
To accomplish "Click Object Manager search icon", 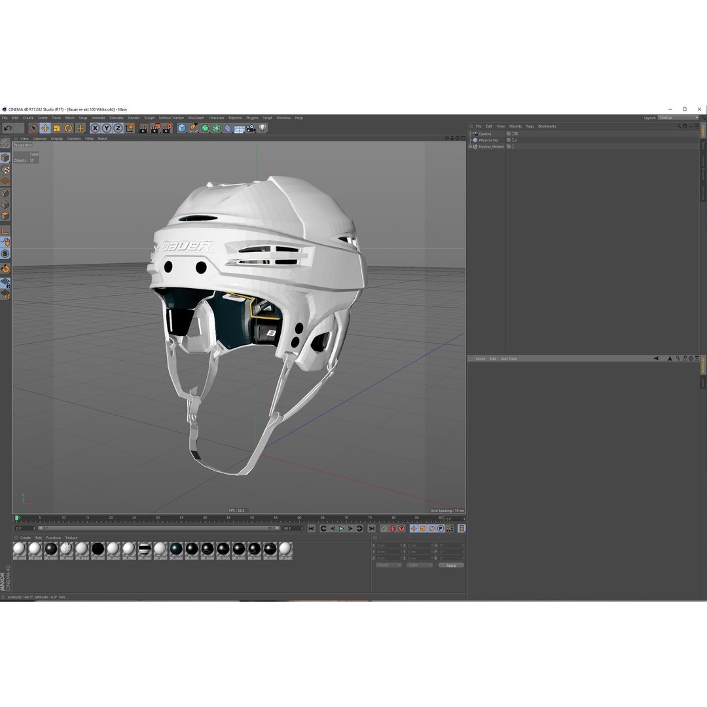I will [679, 126].
